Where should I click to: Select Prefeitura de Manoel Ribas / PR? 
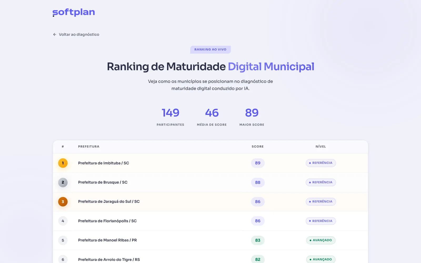pos(107,240)
